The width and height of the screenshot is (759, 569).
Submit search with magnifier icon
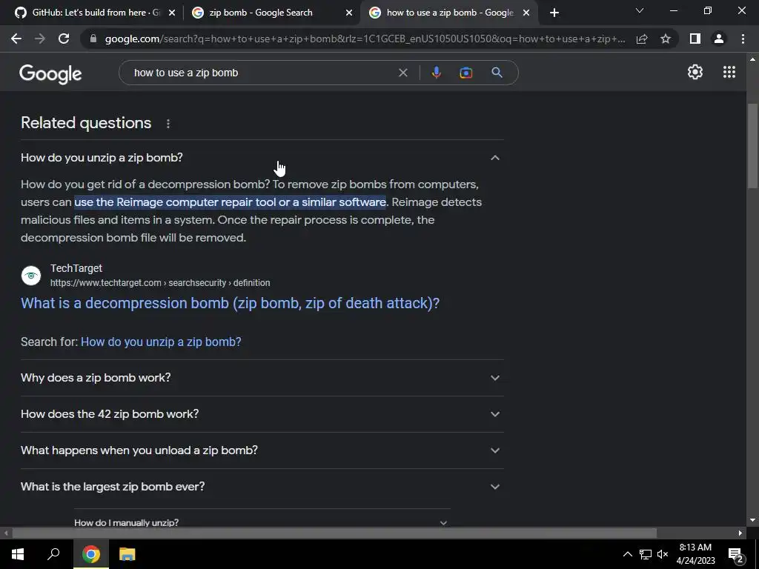point(497,73)
